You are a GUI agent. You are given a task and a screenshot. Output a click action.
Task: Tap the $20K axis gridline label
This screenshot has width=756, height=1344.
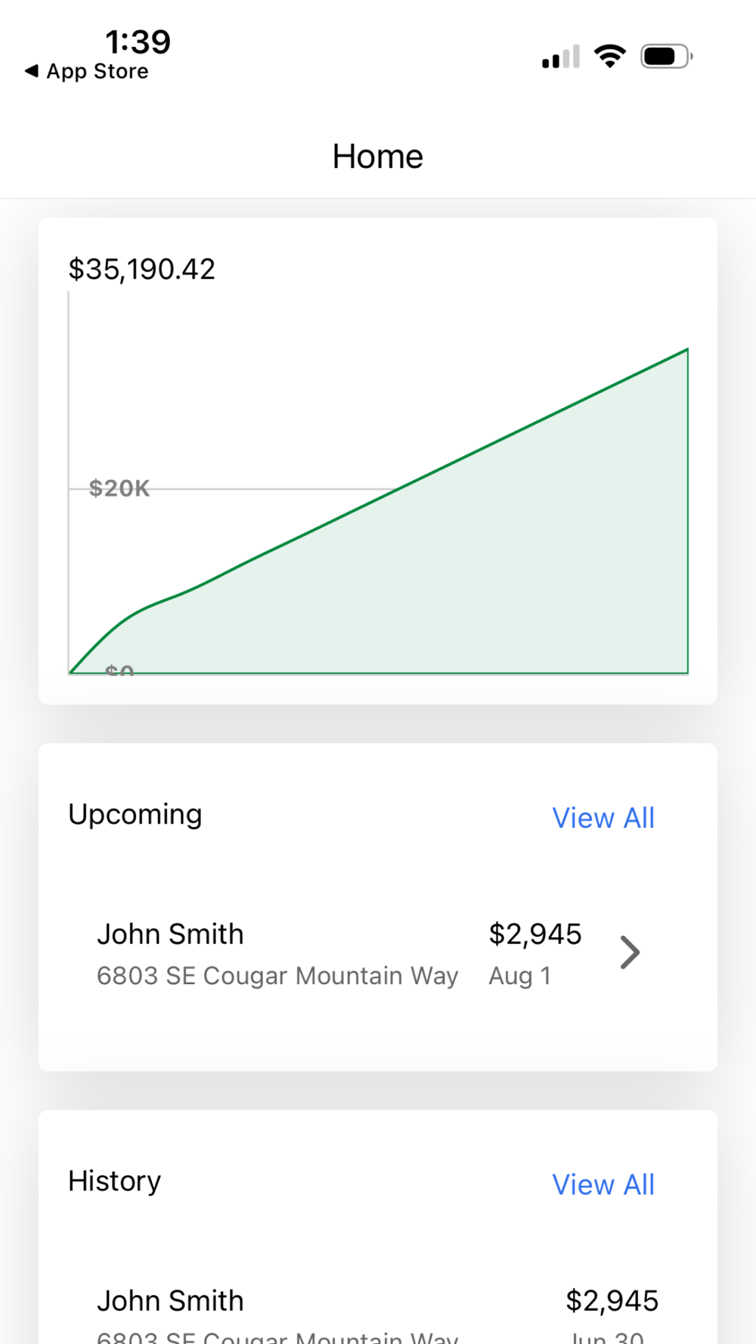pos(119,488)
